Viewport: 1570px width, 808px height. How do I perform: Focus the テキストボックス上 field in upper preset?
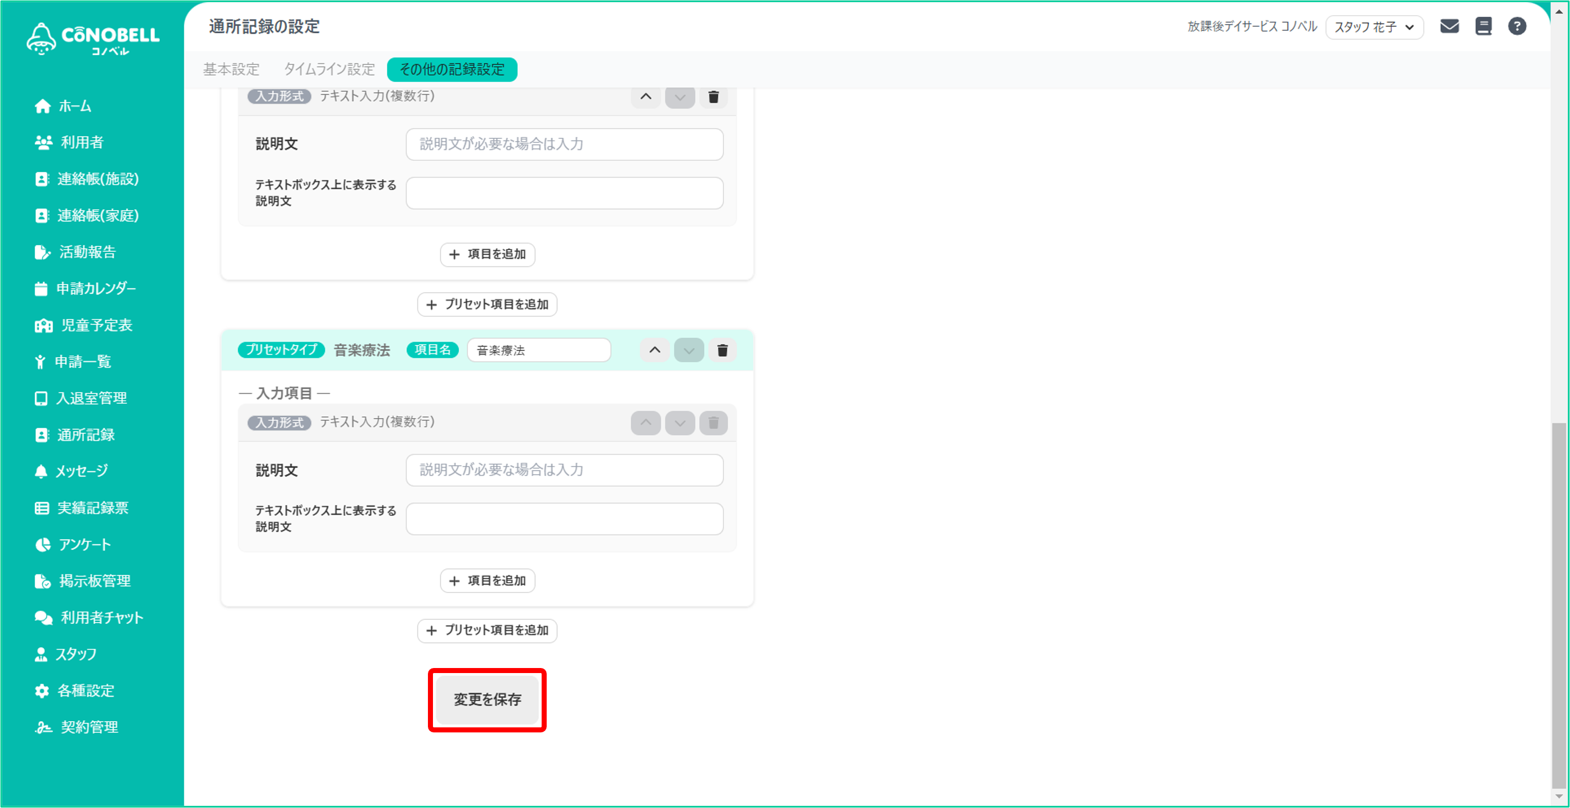565,193
